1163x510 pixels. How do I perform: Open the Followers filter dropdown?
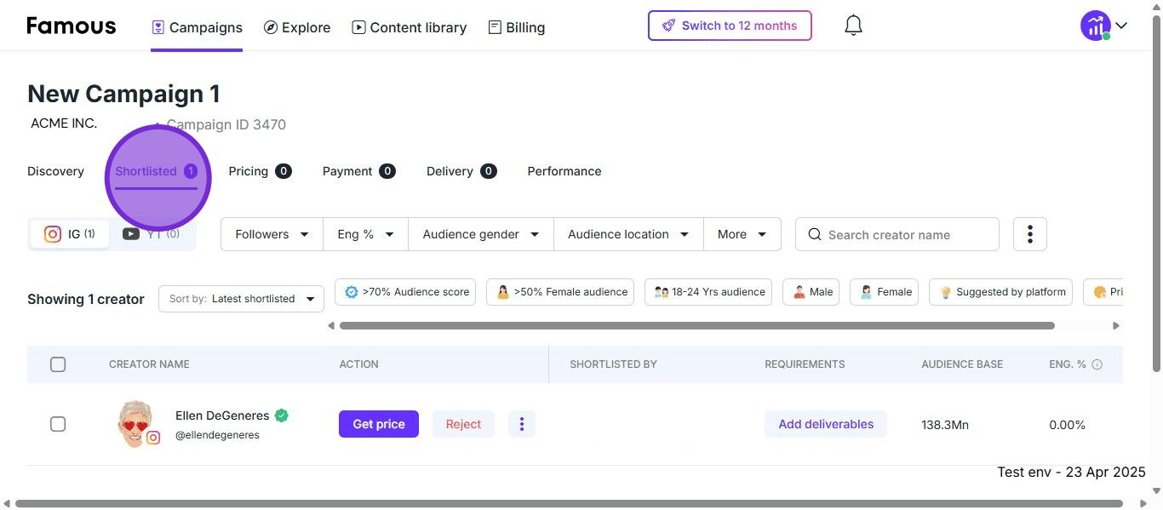(x=272, y=234)
